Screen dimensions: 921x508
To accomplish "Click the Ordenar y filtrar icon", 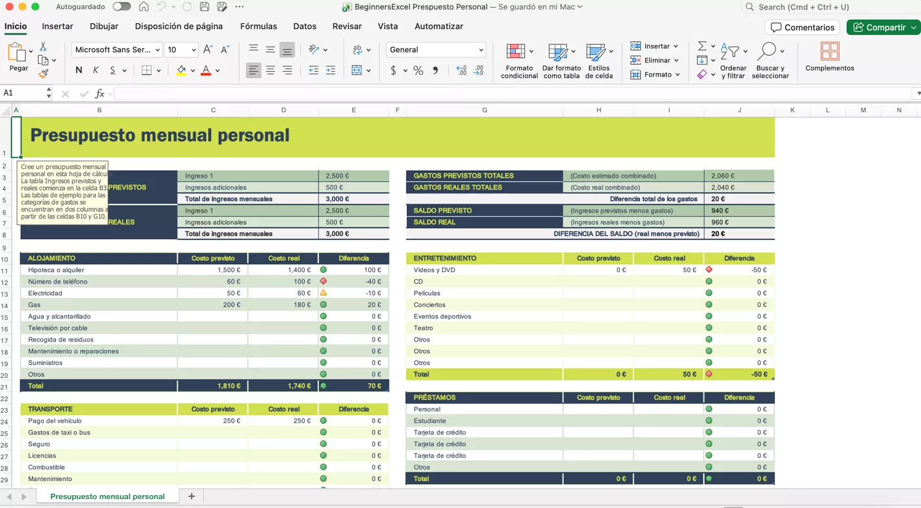I will point(729,52).
